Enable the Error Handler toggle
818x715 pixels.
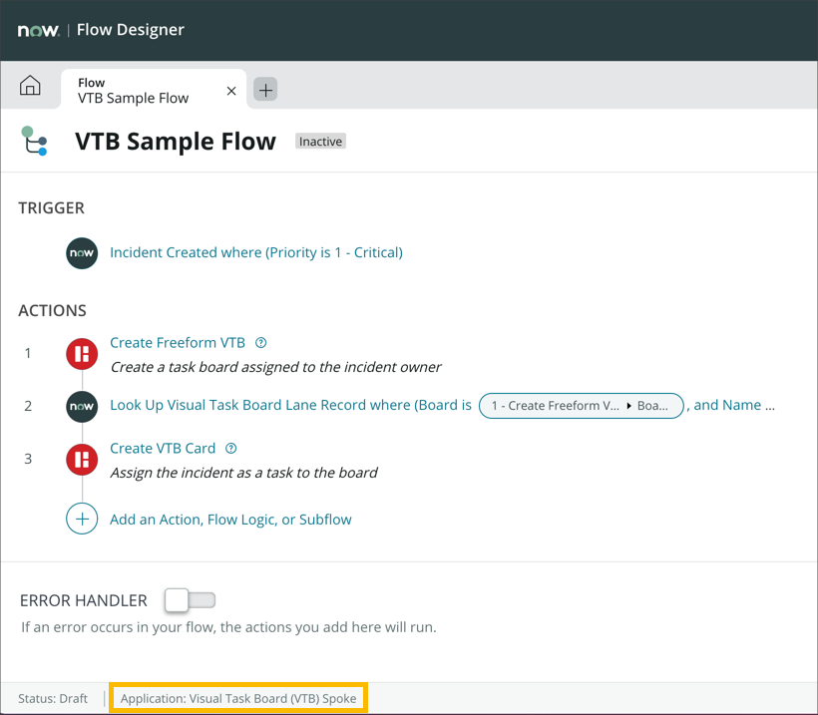pos(190,600)
